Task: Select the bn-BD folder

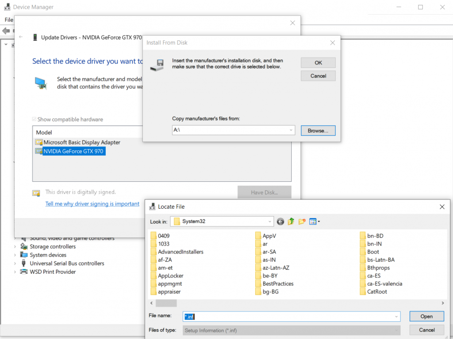Action: 372,236
